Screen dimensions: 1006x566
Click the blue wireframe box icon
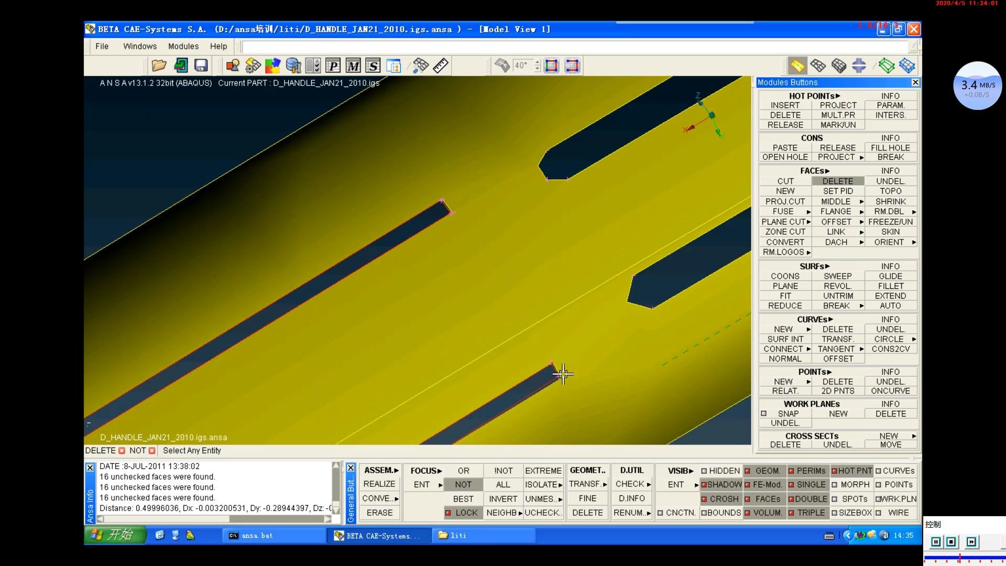907,66
